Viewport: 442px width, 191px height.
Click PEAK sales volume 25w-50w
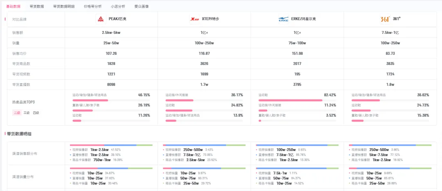pos(111,43)
